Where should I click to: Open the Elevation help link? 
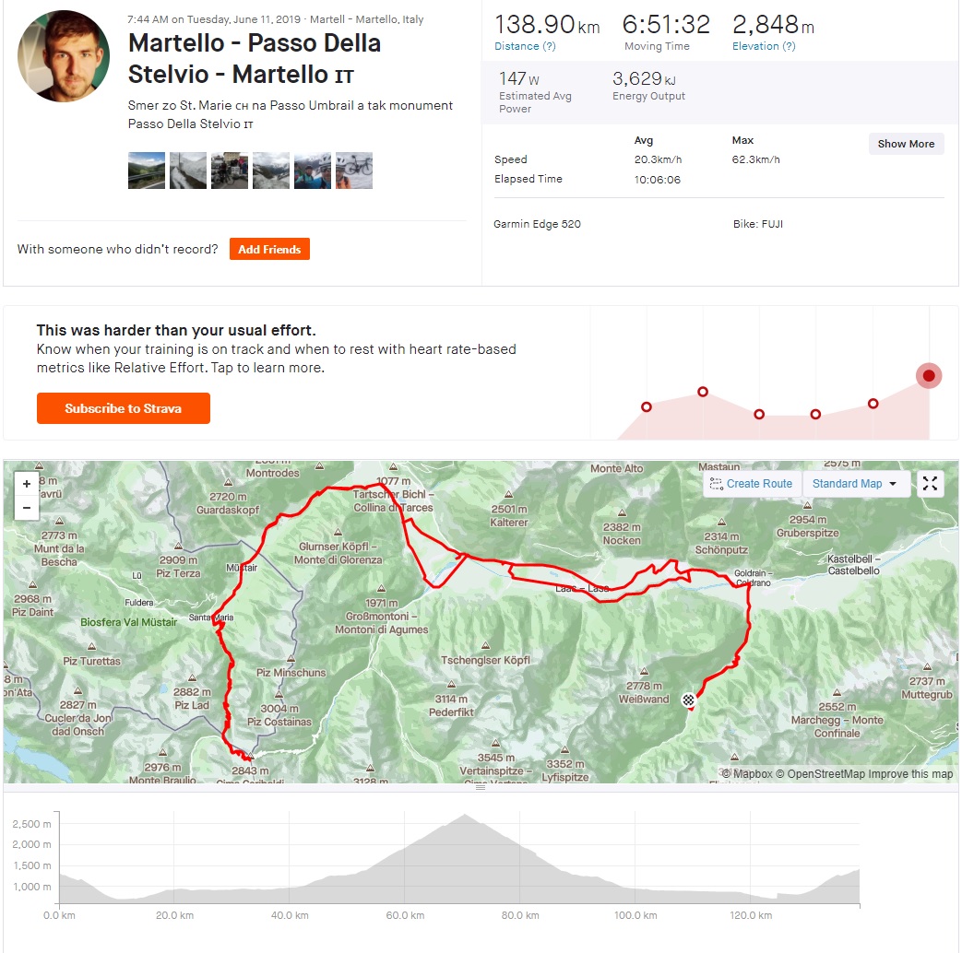pyautogui.click(x=764, y=46)
